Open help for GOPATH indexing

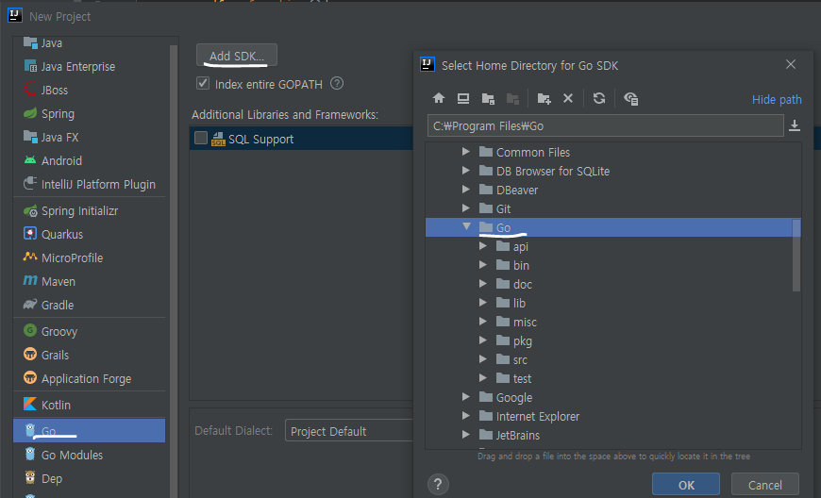[337, 83]
